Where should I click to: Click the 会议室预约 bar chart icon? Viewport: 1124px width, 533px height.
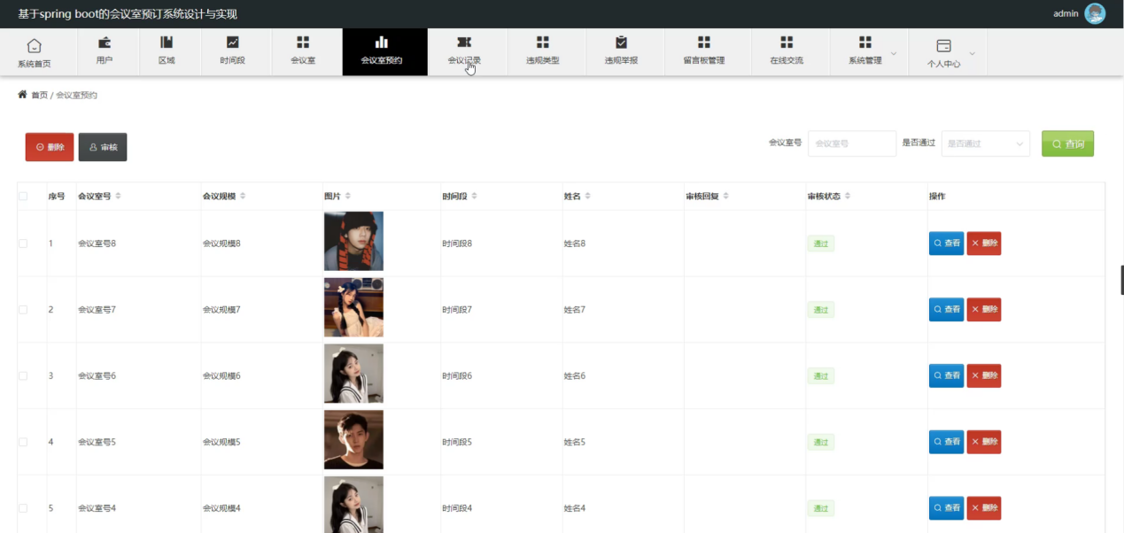tap(382, 42)
